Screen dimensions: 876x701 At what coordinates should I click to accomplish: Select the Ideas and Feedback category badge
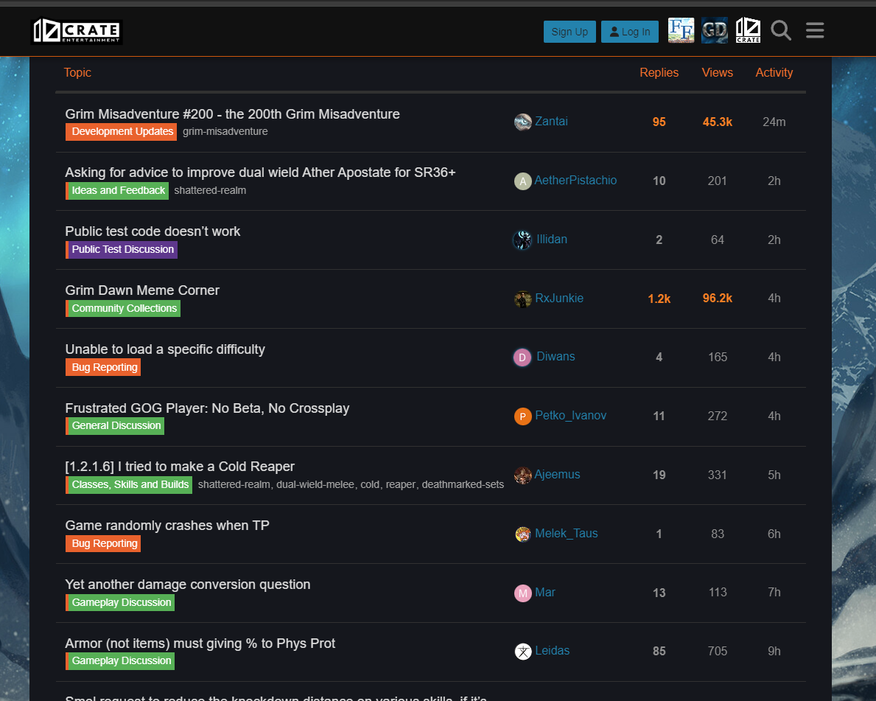tap(116, 191)
